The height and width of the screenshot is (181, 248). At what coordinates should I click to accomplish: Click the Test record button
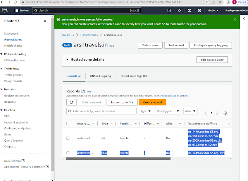tap(176, 45)
